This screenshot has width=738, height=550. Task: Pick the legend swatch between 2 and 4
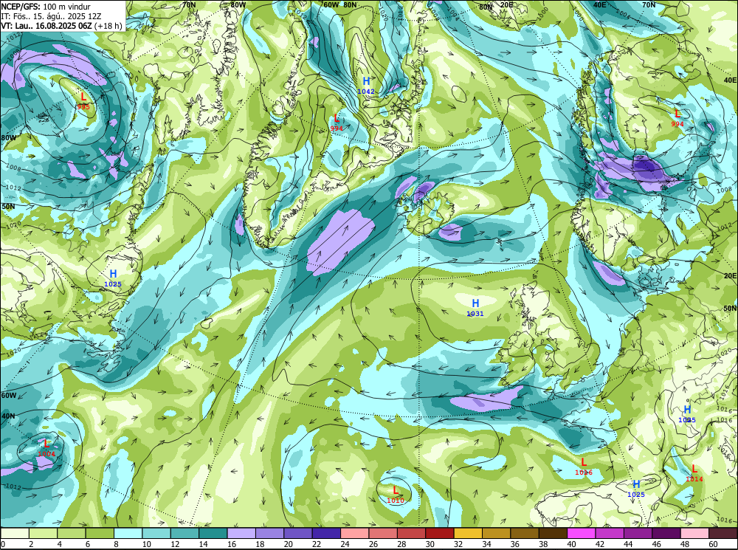pyautogui.click(x=44, y=533)
